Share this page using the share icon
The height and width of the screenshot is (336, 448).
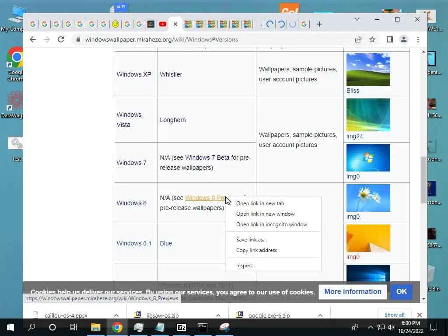pyautogui.click(x=358, y=39)
